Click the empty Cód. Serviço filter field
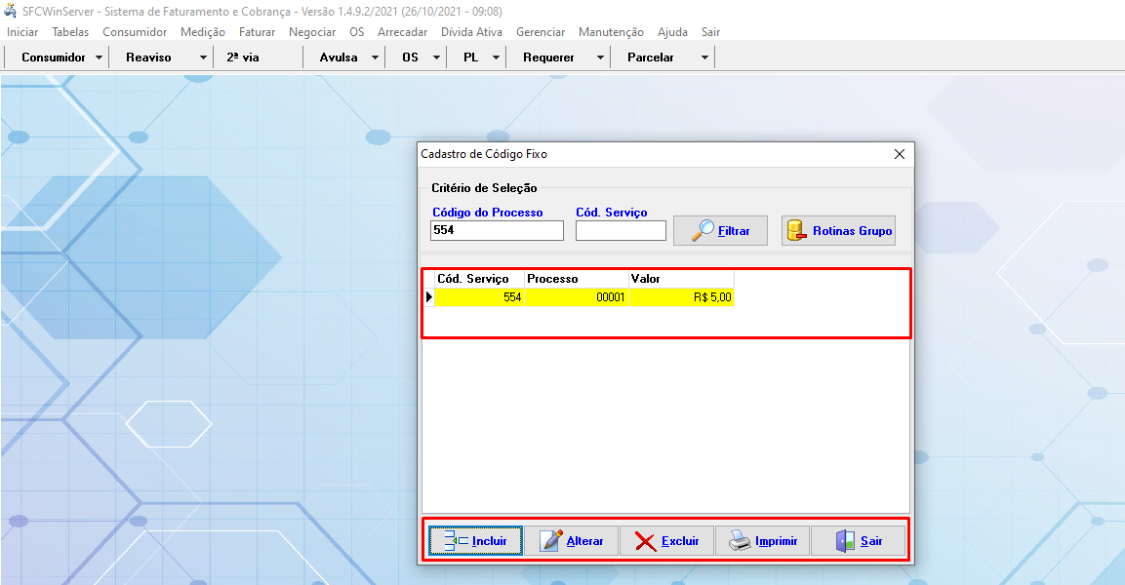Screen dimensions: 1125x585 (x=621, y=230)
